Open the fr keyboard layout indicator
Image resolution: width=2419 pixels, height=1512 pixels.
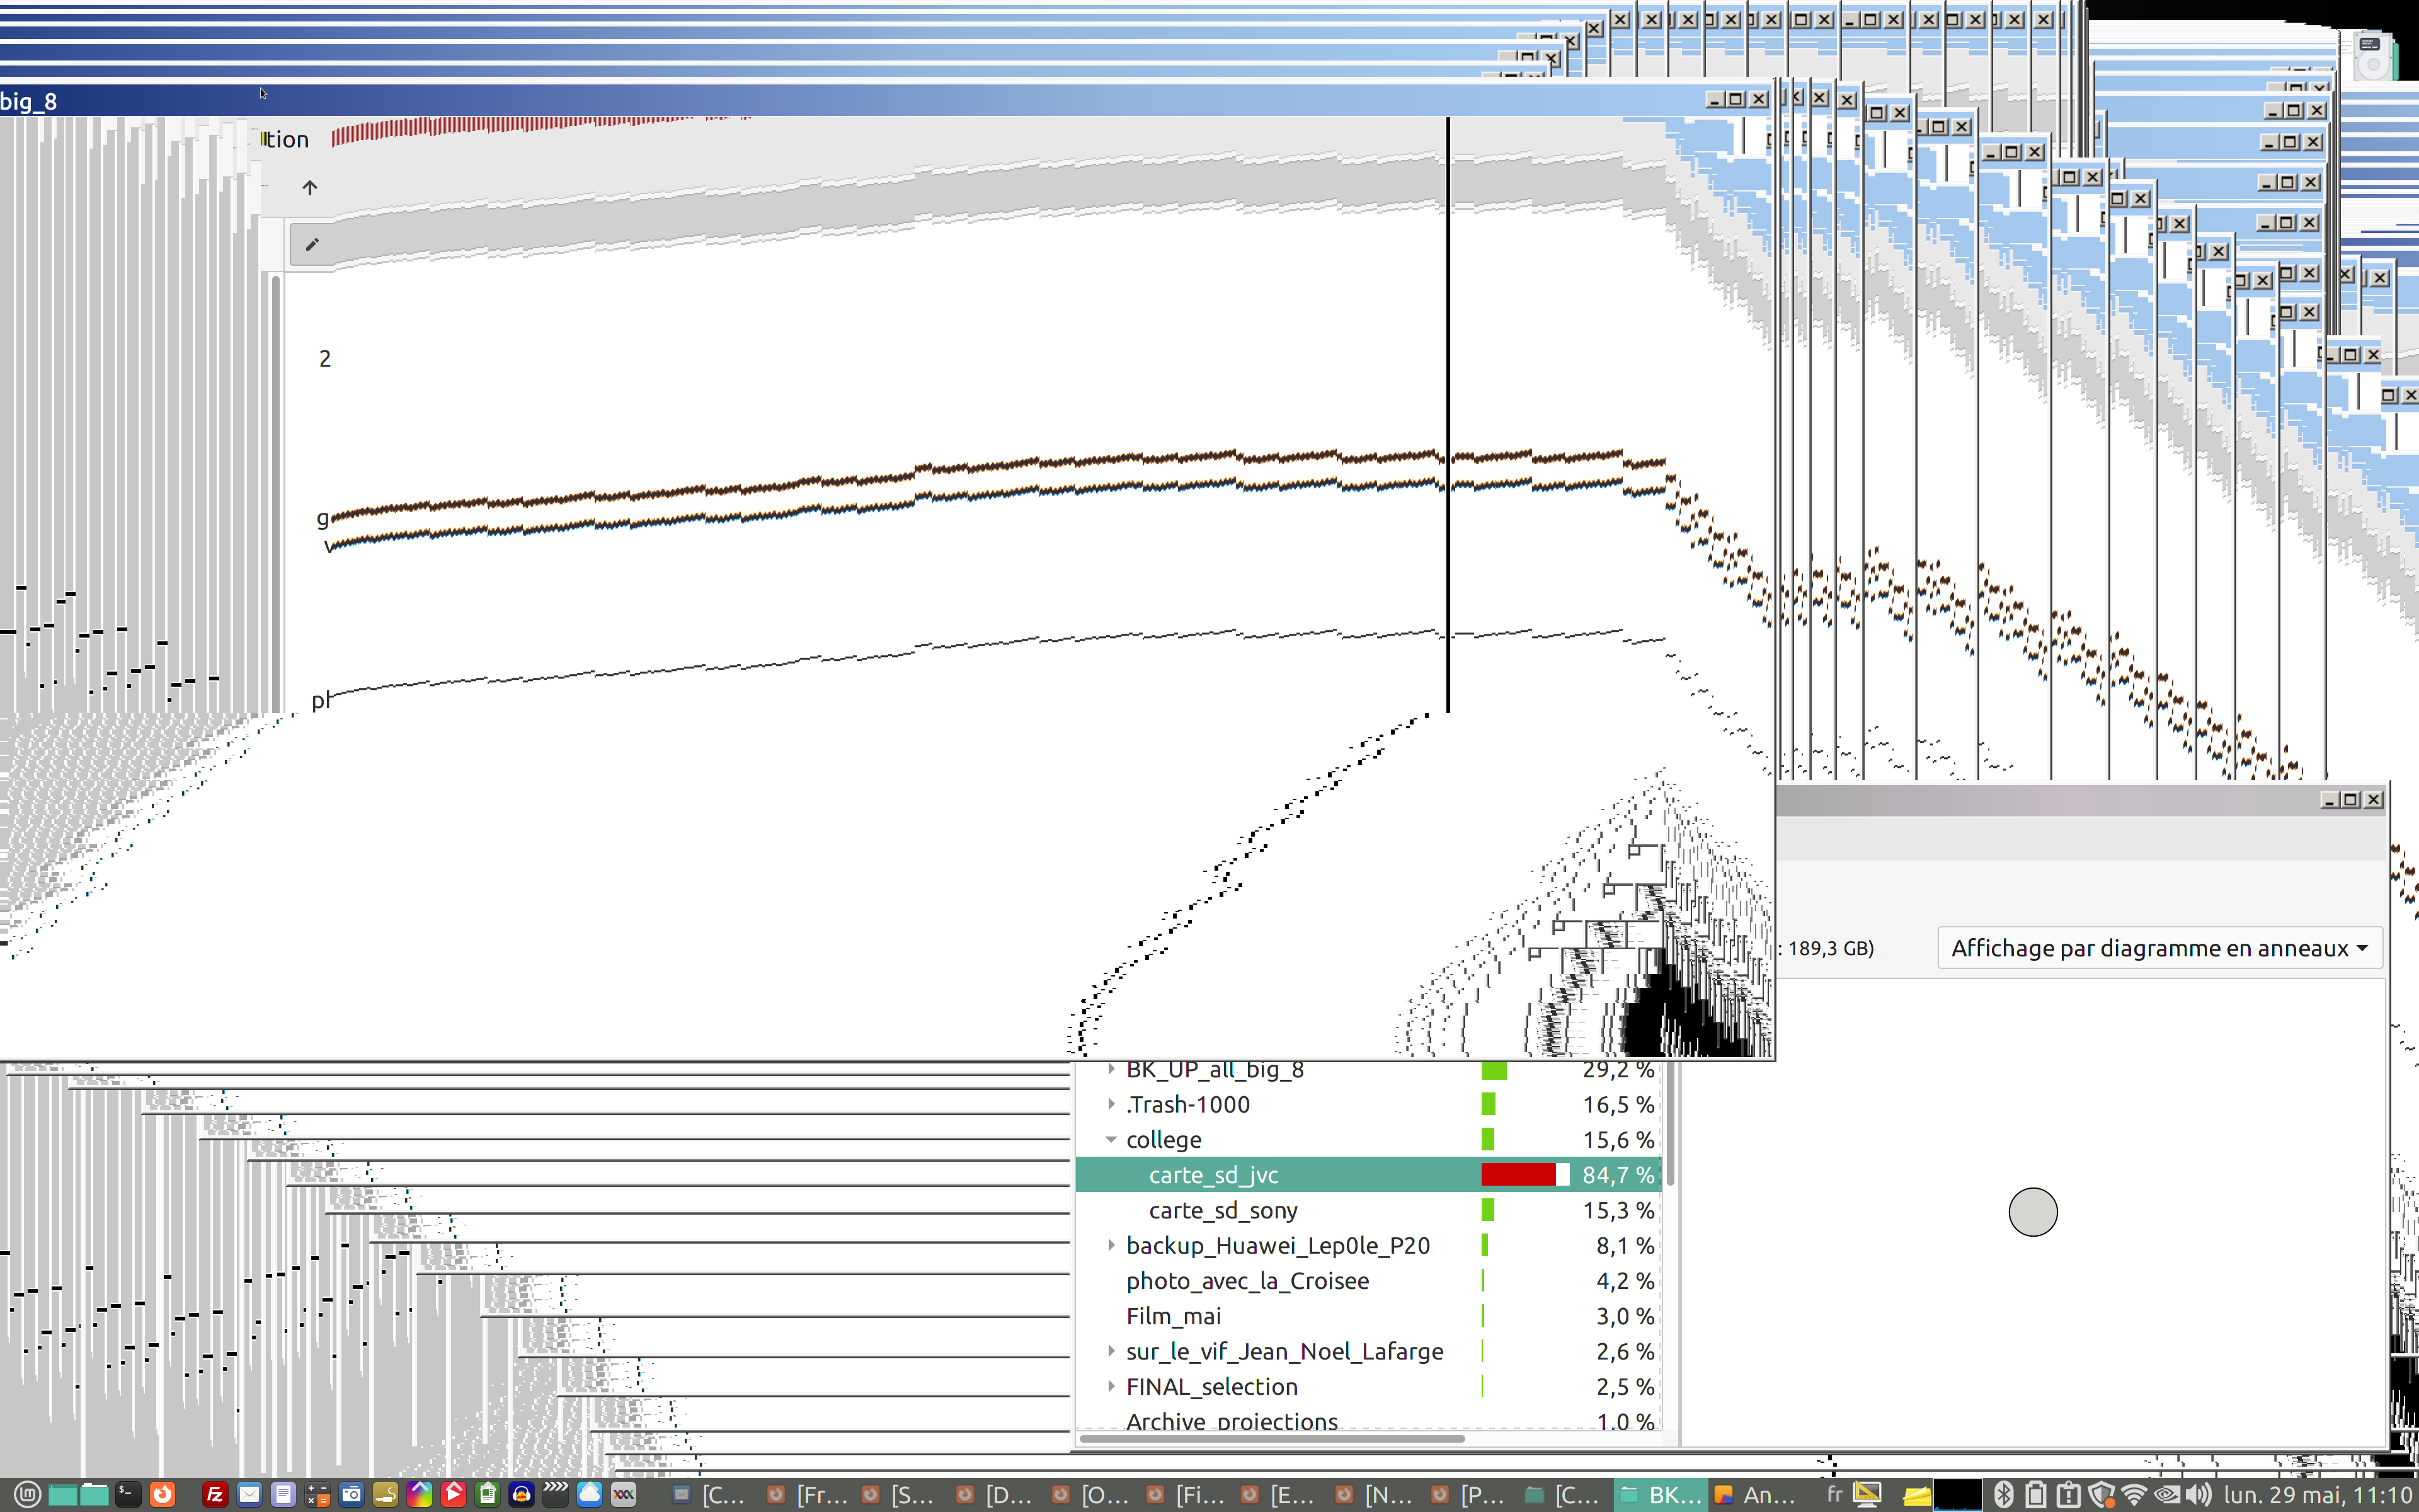[x=1835, y=1494]
